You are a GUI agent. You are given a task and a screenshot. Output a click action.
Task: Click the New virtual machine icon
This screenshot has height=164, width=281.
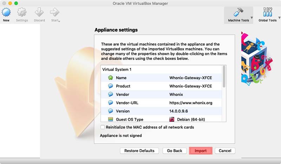[6, 13]
